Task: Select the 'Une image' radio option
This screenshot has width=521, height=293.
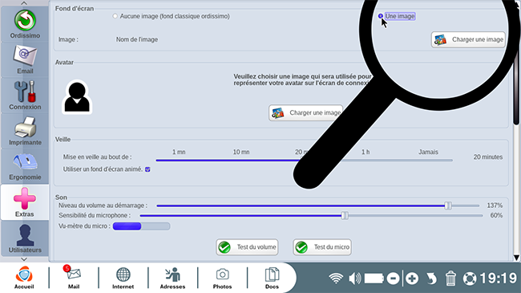Action: tap(381, 16)
